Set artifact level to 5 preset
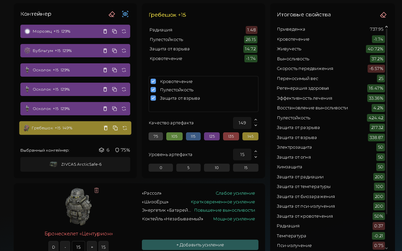The width and height of the screenshot is (402, 251). point(188,168)
